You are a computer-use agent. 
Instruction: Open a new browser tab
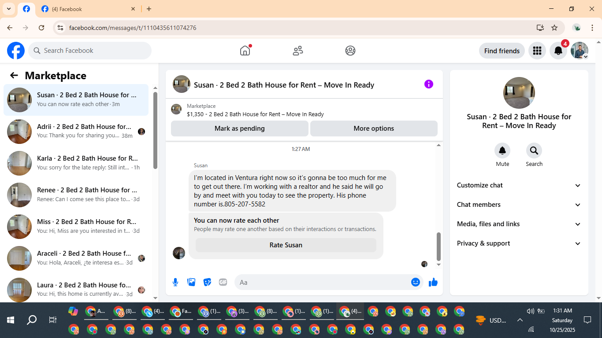pyautogui.click(x=149, y=9)
